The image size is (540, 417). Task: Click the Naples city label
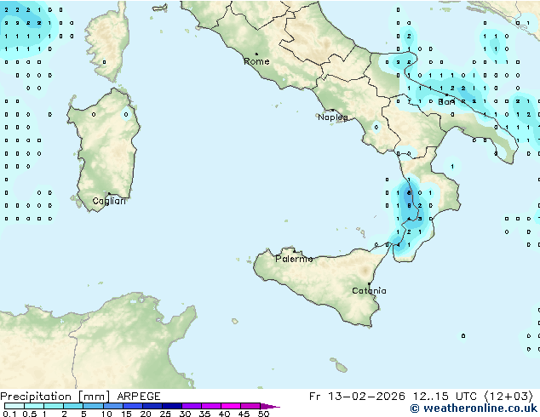tap(333, 117)
